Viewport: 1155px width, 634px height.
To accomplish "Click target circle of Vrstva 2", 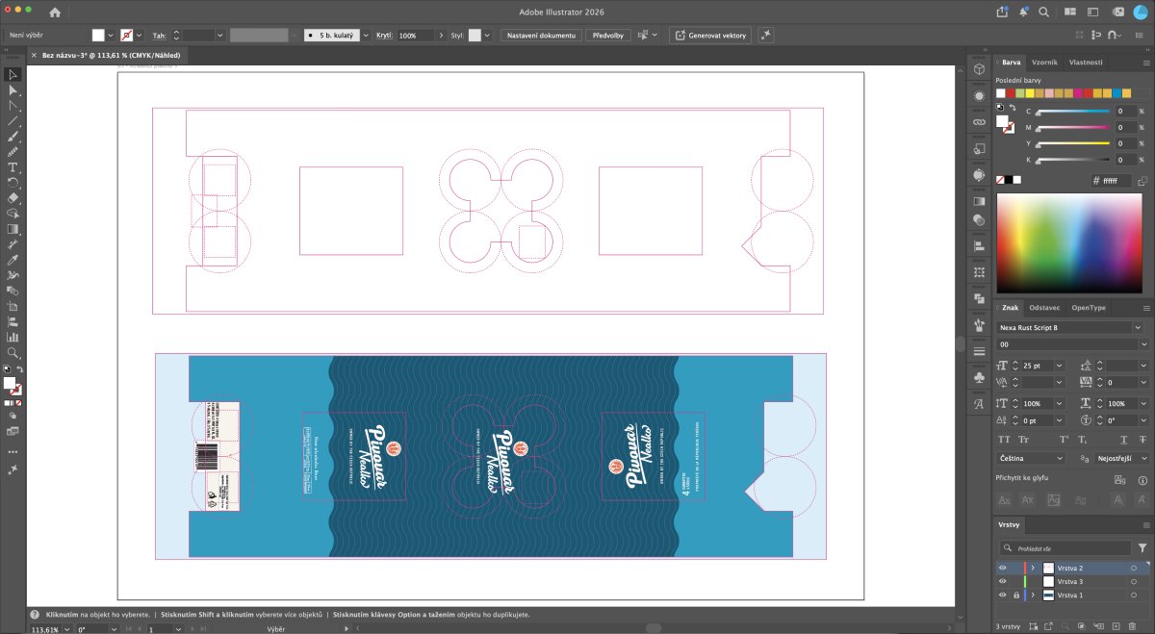I will pyautogui.click(x=1134, y=568).
